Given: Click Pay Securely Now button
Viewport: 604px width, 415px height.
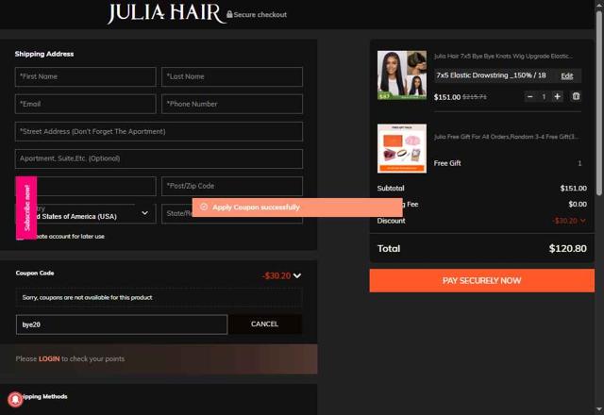Looking at the screenshot, I should pyautogui.click(x=482, y=281).
